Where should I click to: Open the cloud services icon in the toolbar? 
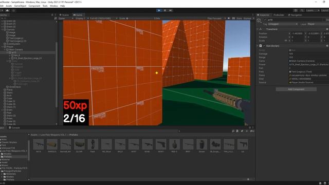click(7, 10)
